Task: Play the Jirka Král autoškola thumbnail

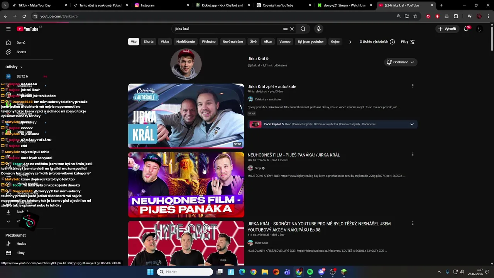Action: pos(186,116)
